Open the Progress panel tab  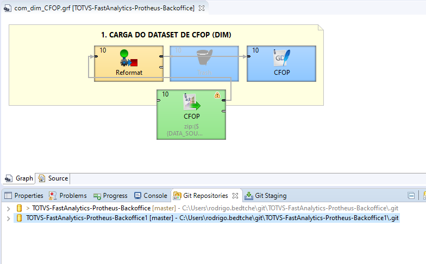pyautogui.click(x=110, y=195)
